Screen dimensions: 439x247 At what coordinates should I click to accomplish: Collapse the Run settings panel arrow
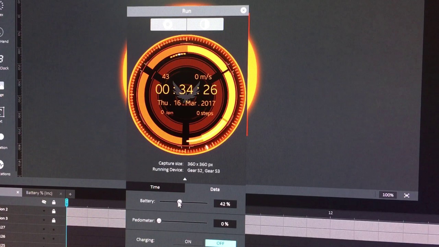[x=185, y=179]
